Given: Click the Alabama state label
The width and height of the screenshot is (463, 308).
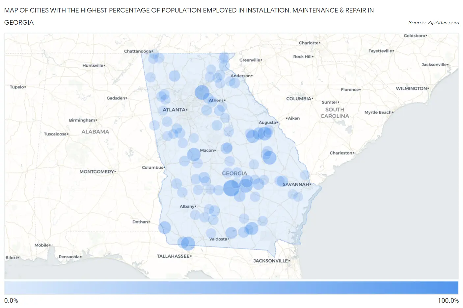Looking at the screenshot, I should 95,132.
